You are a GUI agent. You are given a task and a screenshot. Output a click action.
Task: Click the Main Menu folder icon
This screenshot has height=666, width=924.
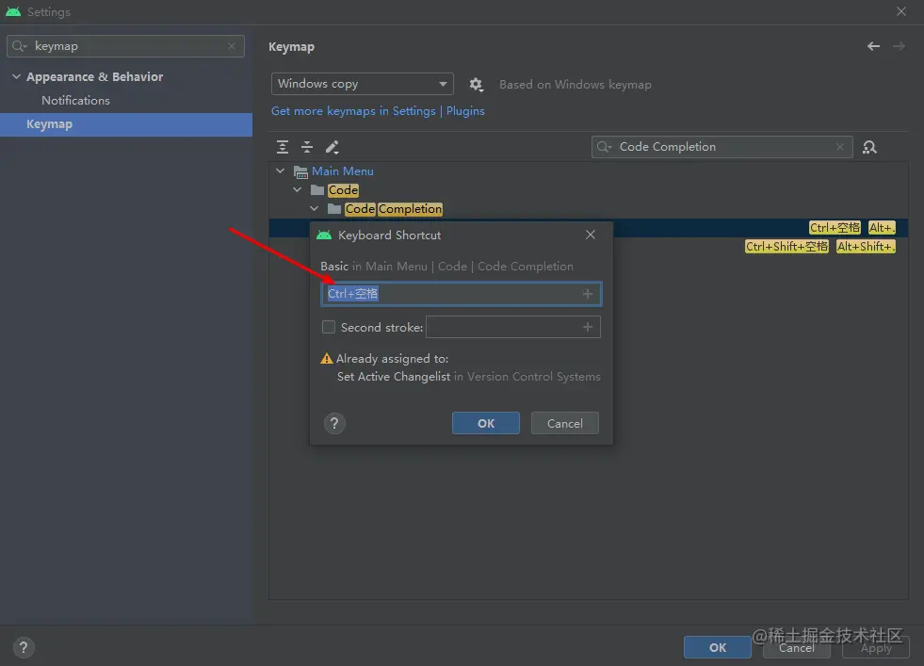pyautogui.click(x=300, y=172)
